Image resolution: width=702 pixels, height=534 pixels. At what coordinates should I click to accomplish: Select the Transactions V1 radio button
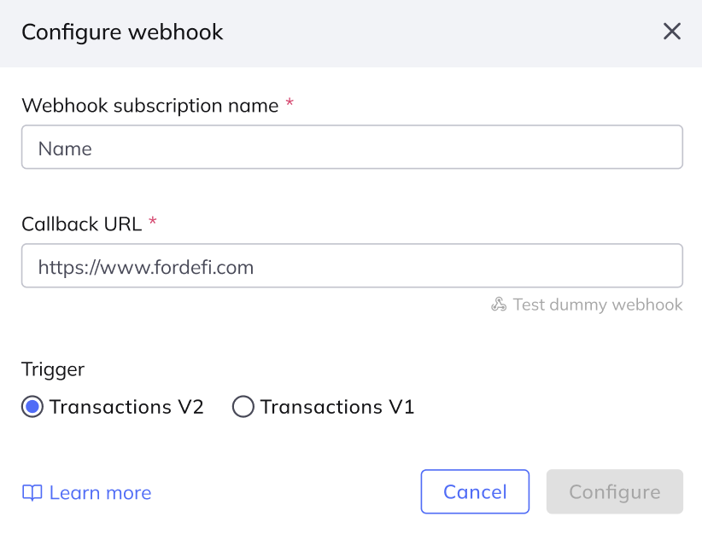(x=243, y=407)
